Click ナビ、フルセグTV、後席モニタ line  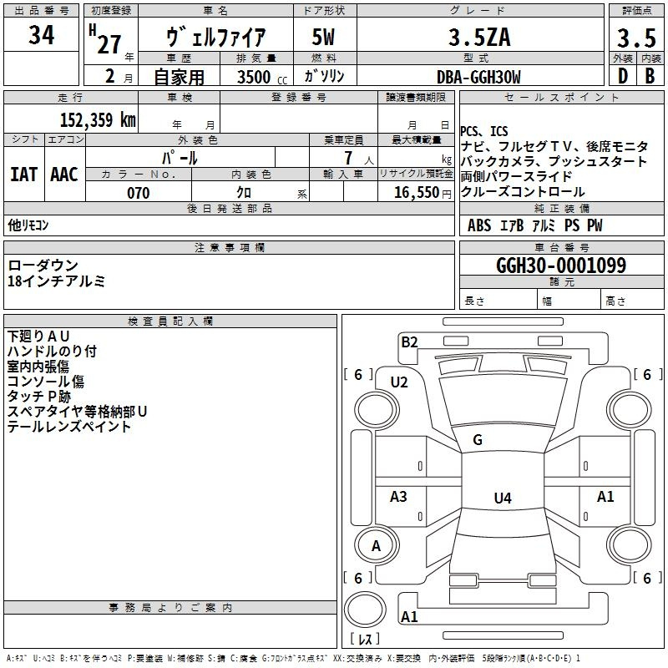coord(554,147)
